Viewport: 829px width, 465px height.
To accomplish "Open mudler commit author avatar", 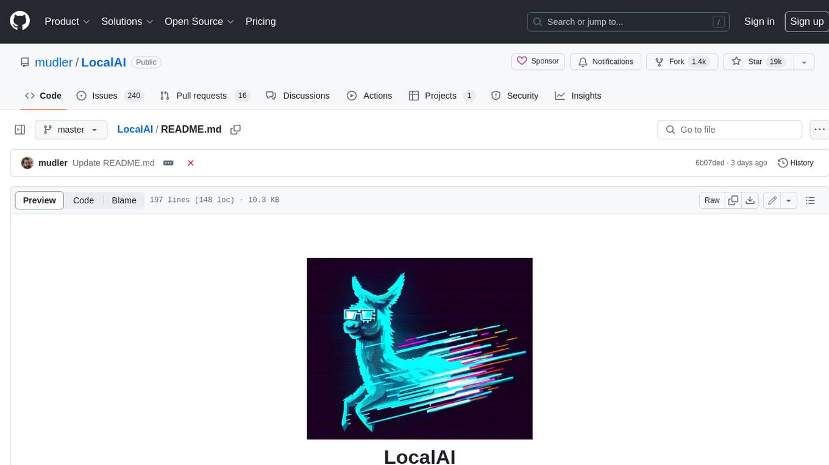I will pos(27,163).
